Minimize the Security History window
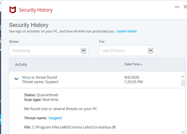The image size is (187, 134). pos(177,7)
